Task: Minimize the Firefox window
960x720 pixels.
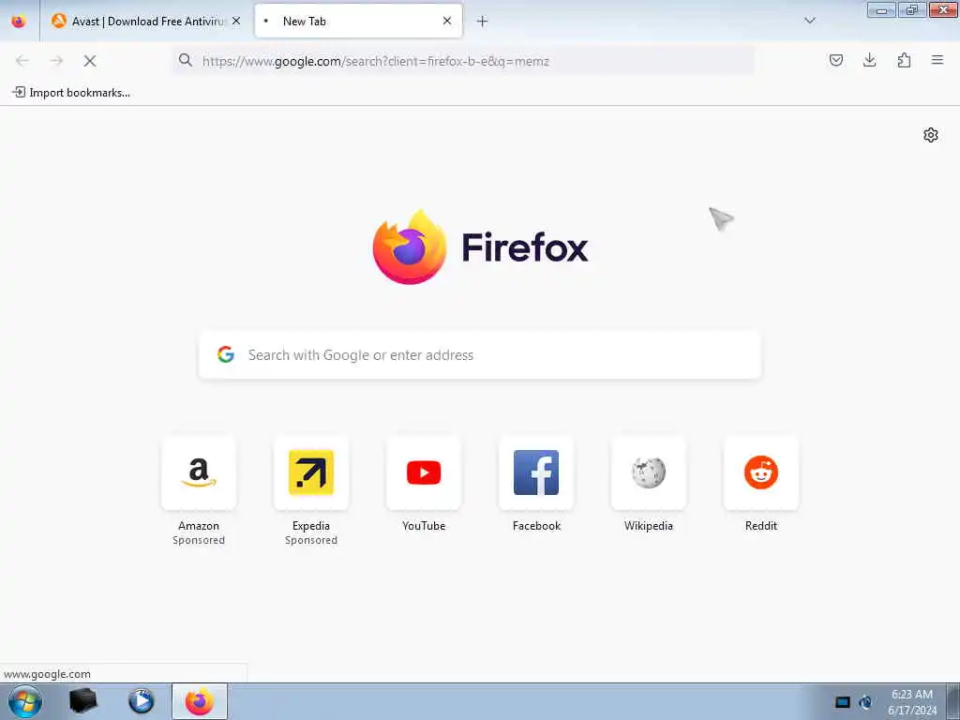Action: click(881, 10)
